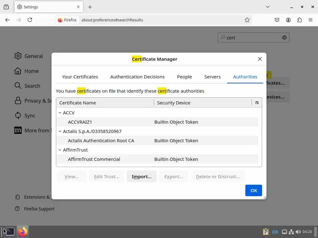This screenshot has width=318, height=238.
Task: Close the Certificate Manager dialog
Action: (x=260, y=59)
